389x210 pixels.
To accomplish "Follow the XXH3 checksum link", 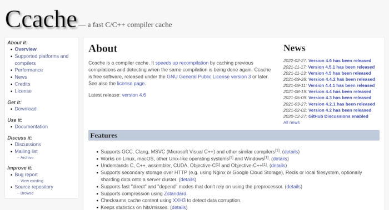I will pyautogui.click(x=179, y=201).
